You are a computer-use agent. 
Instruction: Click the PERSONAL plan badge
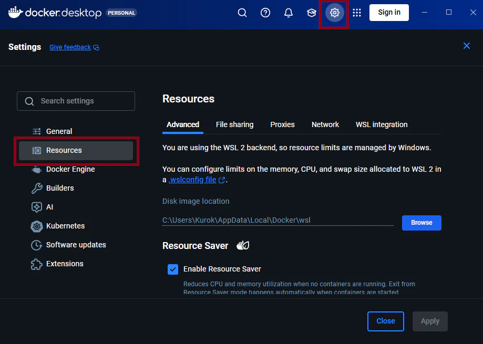pyautogui.click(x=121, y=13)
